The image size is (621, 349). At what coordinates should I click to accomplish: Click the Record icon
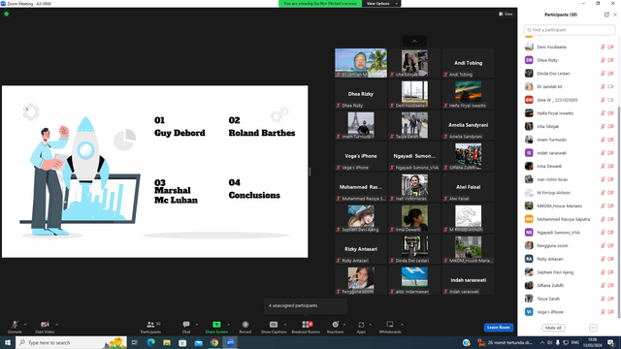(x=245, y=325)
